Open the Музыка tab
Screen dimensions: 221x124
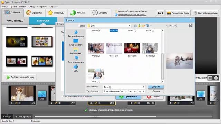(78, 13)
